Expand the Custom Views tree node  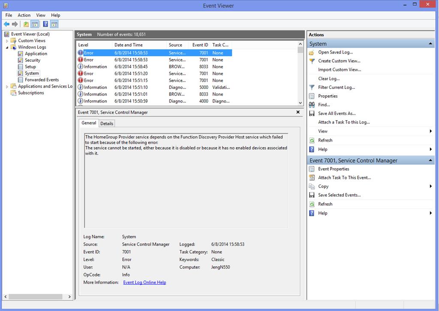coord(7,41)
